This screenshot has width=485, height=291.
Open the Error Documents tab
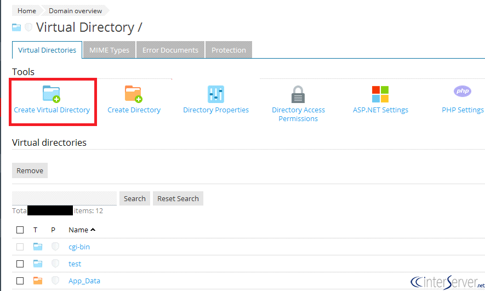click(170, 50)
